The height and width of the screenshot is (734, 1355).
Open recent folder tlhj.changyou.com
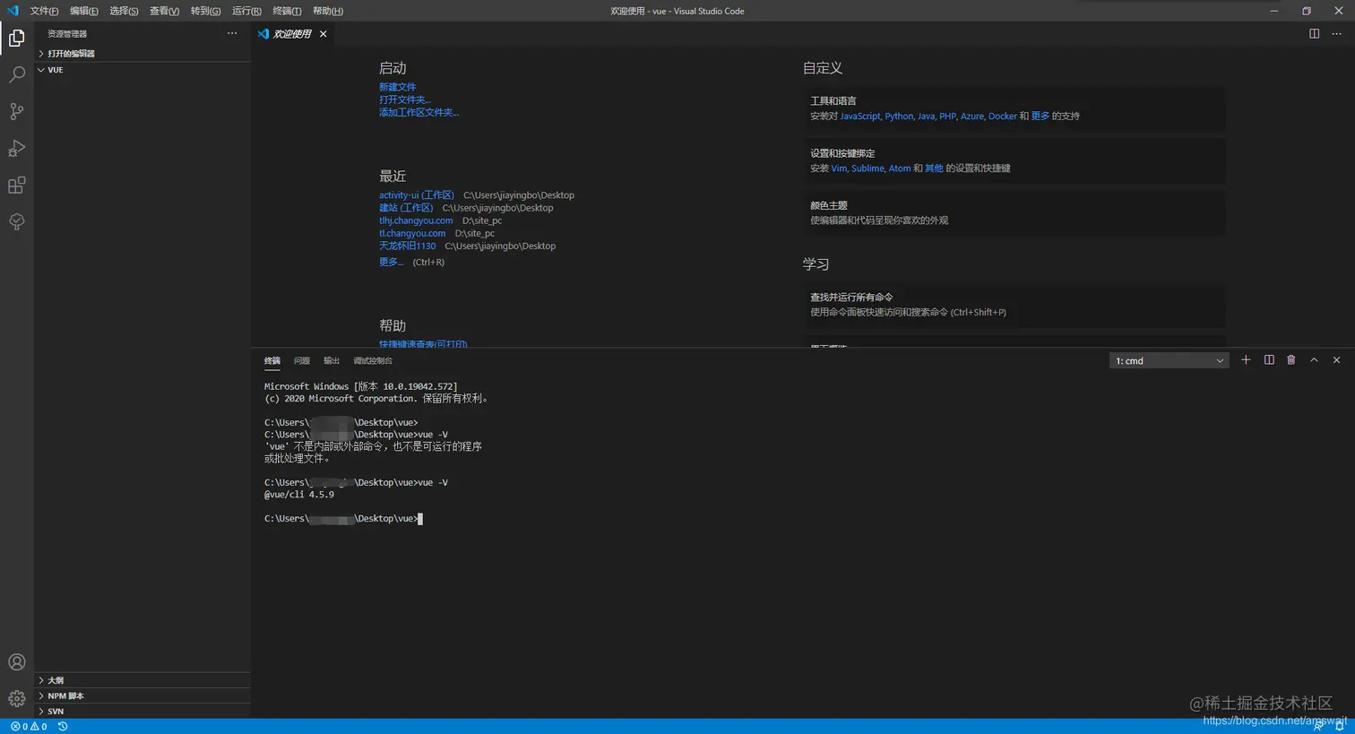coord(416,220)
